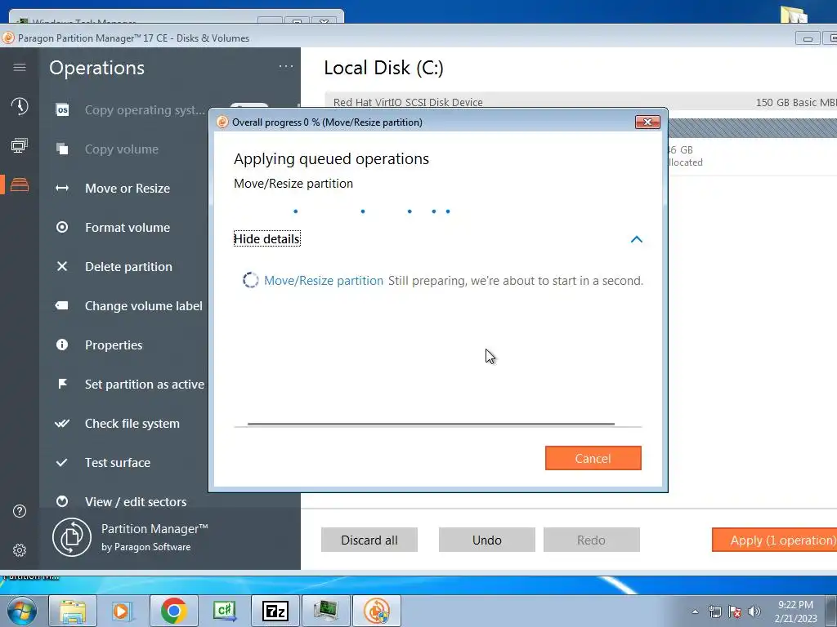Click the Delete partition X icon
The width and height of the screenshot is (837, 627).
(x=62, y=266)
